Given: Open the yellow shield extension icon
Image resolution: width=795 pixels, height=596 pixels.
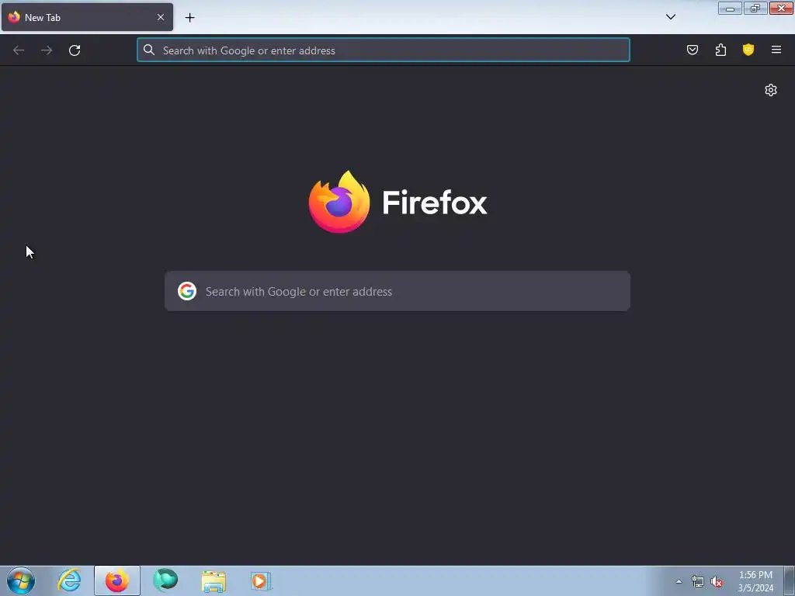Looking at the screenshot, I should click(x=748, y=50).
